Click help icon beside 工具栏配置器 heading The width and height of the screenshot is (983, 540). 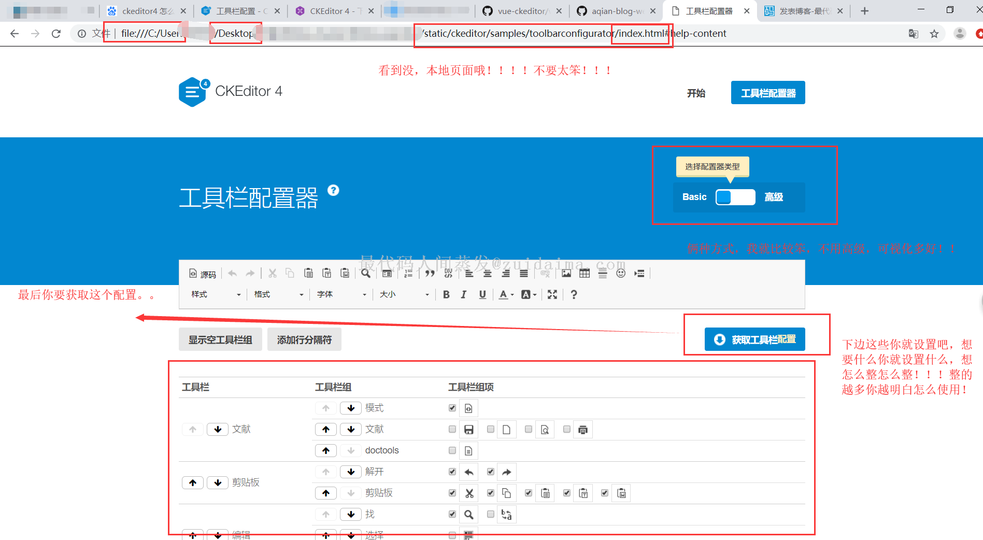333,190
